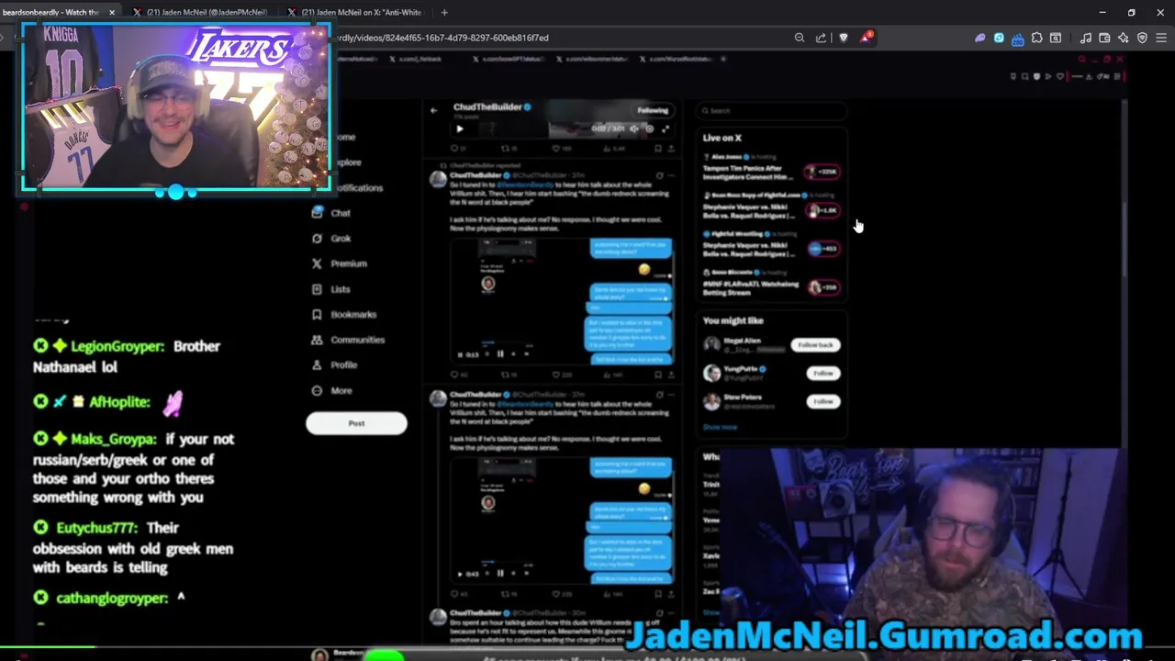Open top video settings gear
Screen dimensions: 1175x661
pos(649,129)
